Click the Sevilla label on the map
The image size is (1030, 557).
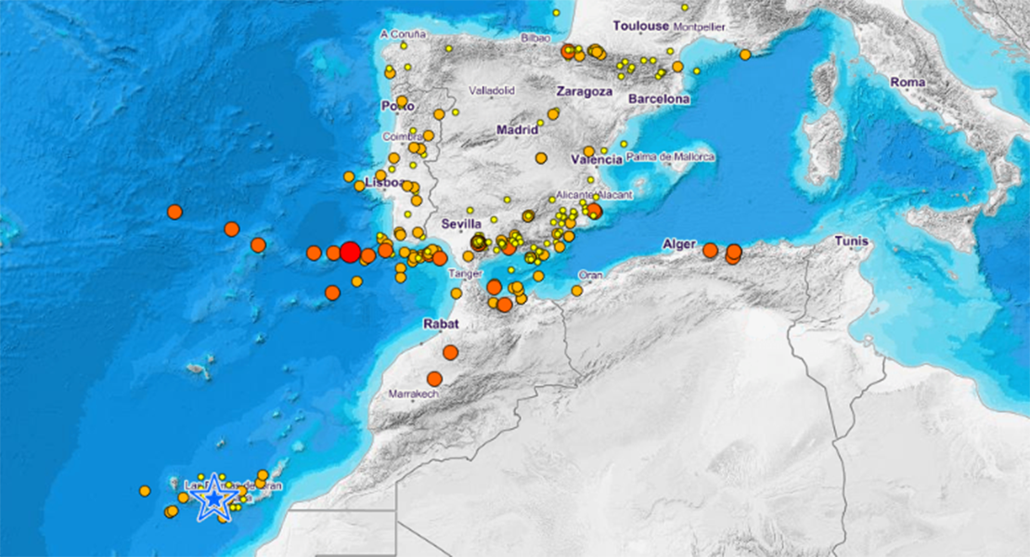[461, 224]
